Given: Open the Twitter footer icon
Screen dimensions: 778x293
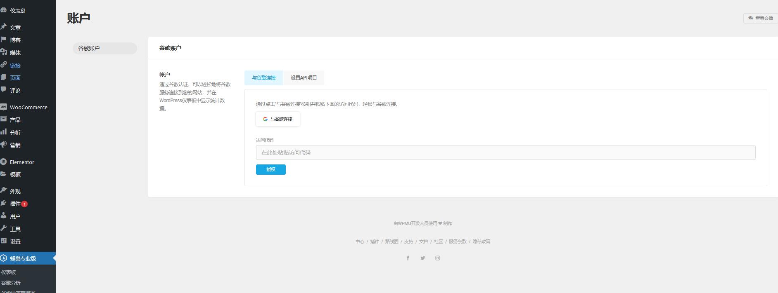Looking at the screenshot, I should 423,258.
